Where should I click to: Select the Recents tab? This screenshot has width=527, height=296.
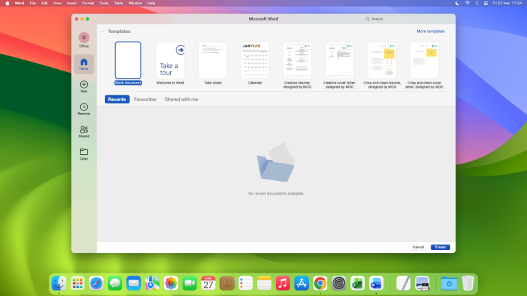117,99
